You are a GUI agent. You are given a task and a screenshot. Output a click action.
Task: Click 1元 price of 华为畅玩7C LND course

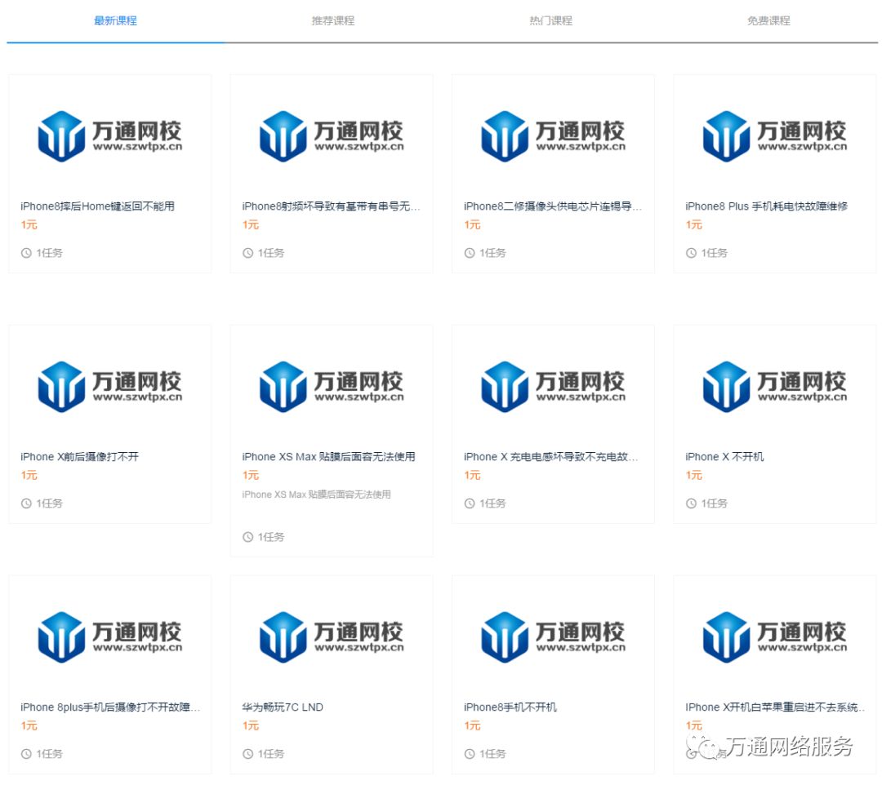coord(251,725)
